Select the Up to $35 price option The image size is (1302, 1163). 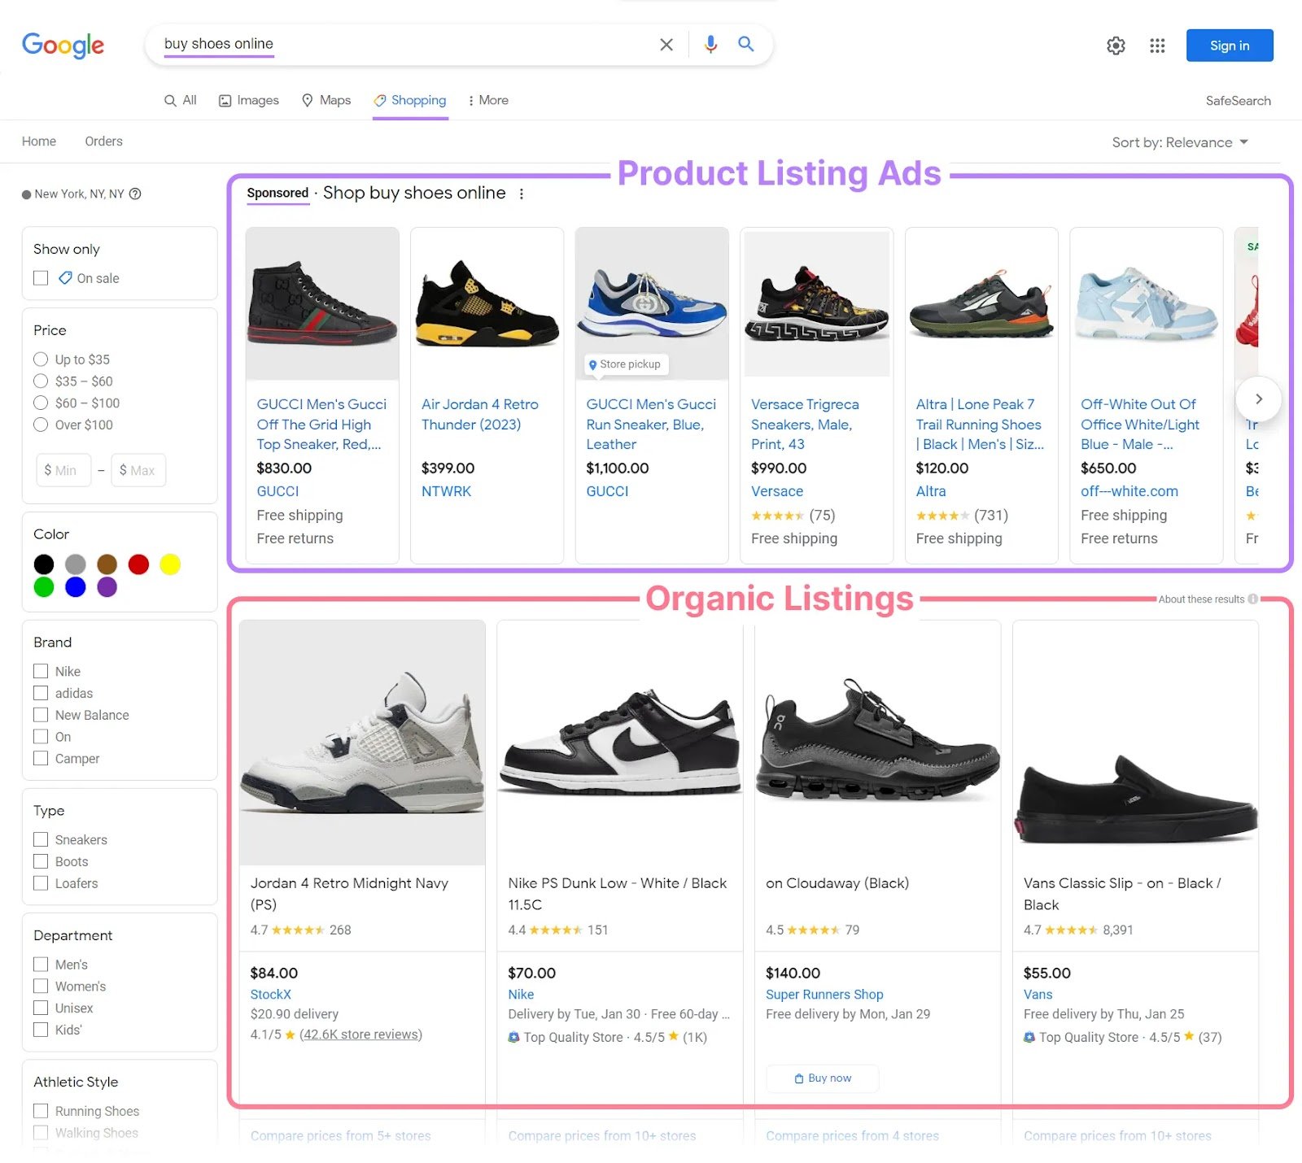point(41,359)
